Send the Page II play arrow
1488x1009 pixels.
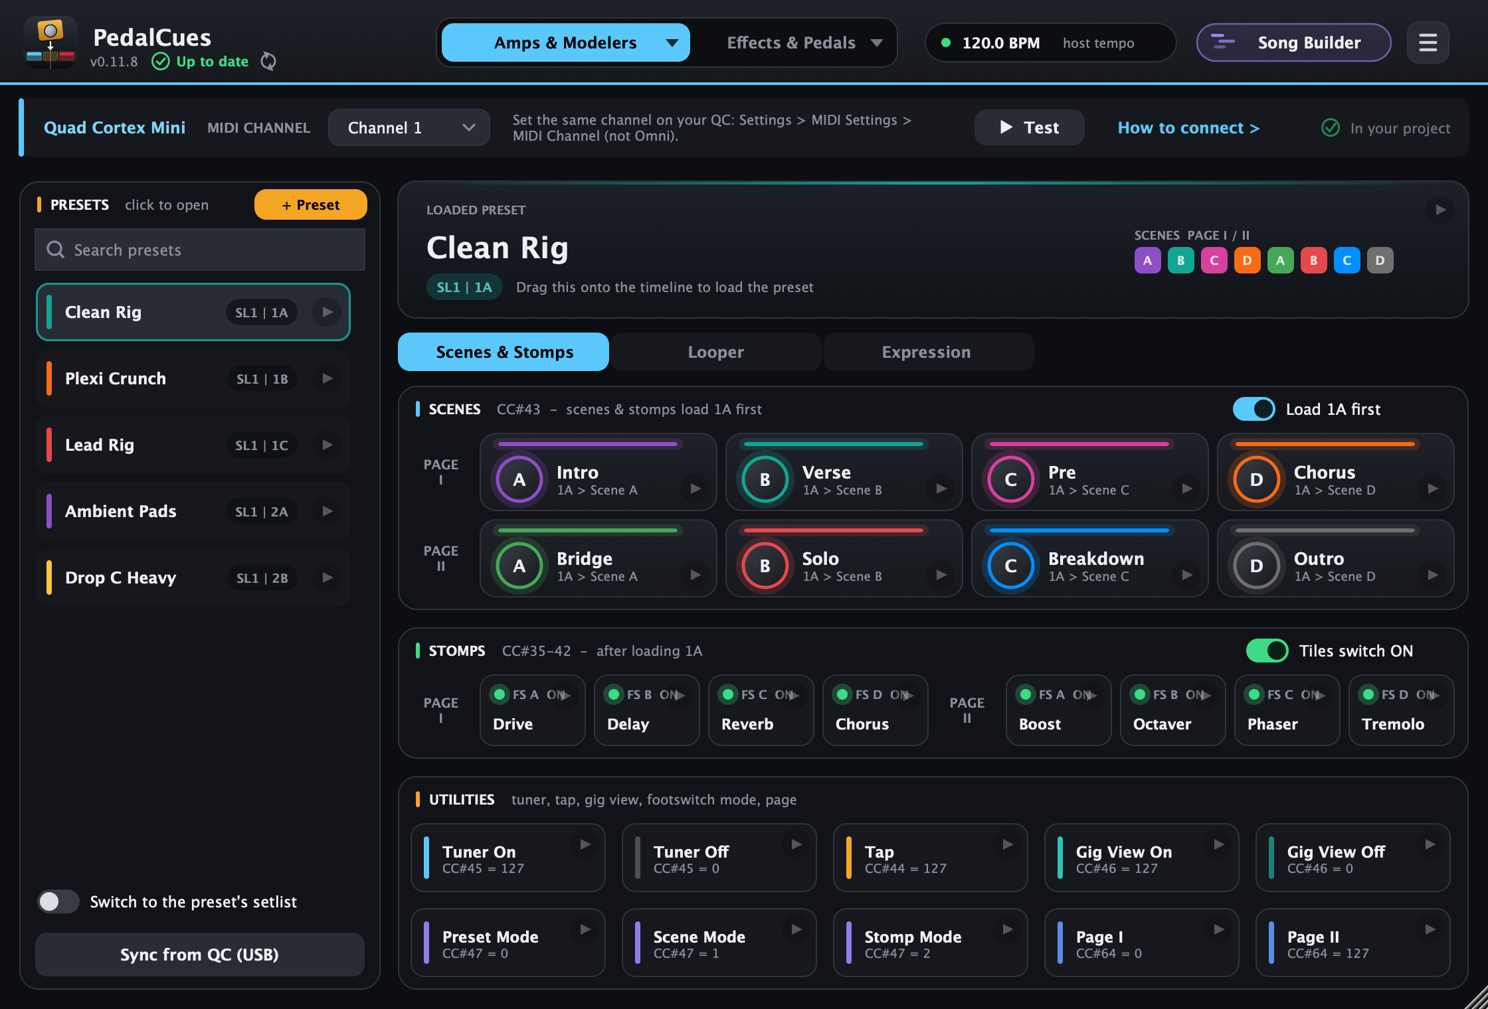point(1430,929)
